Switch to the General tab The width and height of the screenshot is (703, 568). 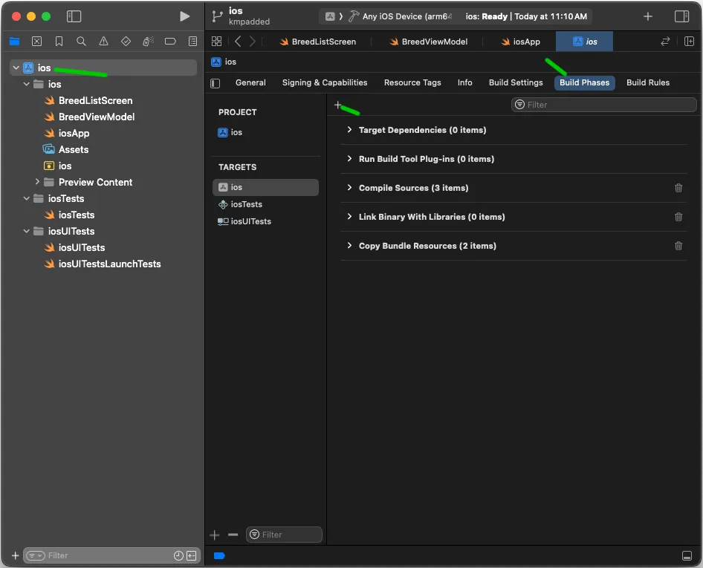click(x=250, y=83)
